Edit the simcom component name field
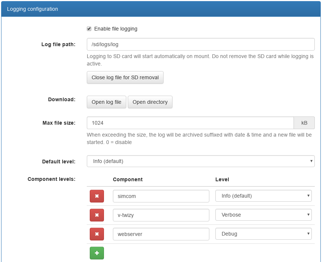Image resolution: width=323 pixels, height=262 pixels. pyautogui.click(x=161, y=196)
